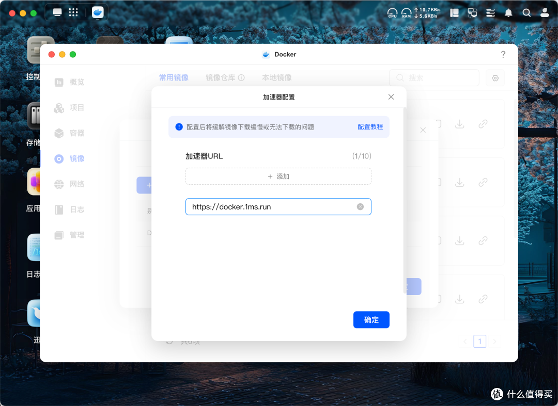Open the 网络 network sidebar item

[x=70, y=184]
